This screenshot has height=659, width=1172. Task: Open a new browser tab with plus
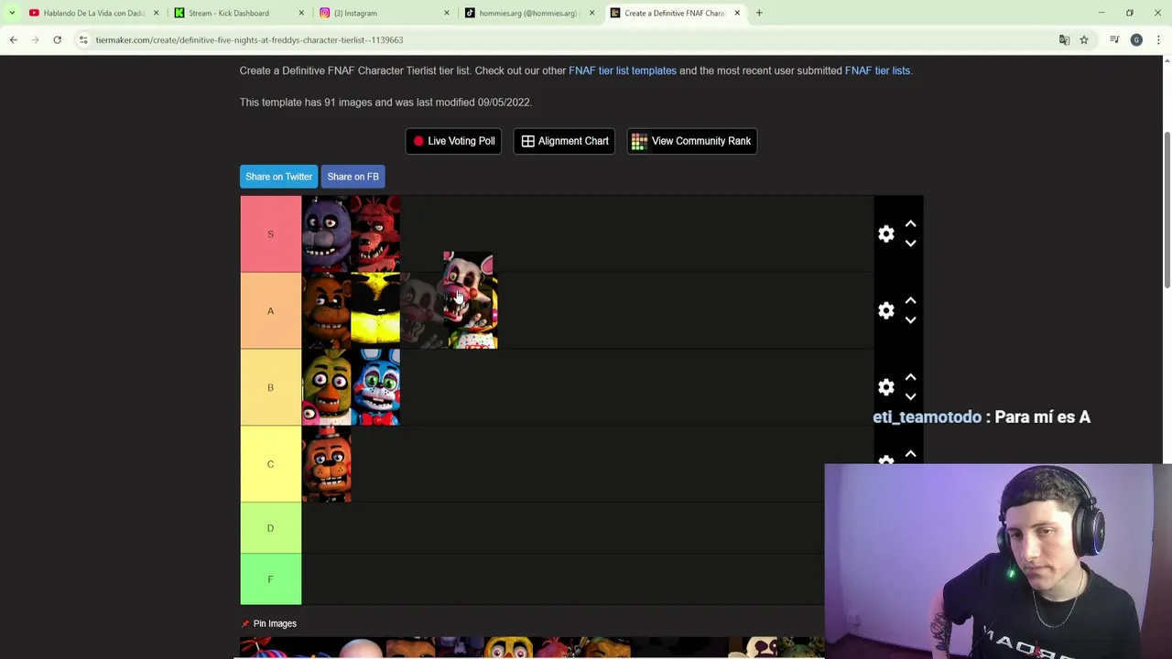759,13
